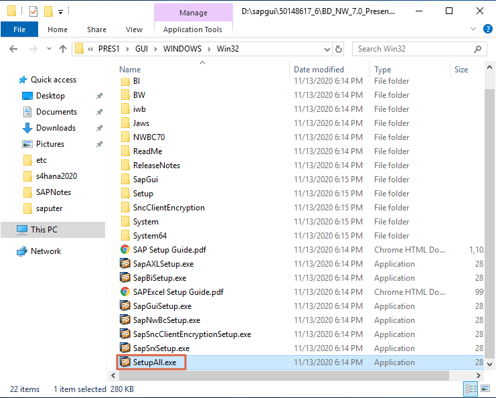The width and height of the screenshot is (496, 398).
Task: Refresh the current folder view
Action: click(339, 50)
